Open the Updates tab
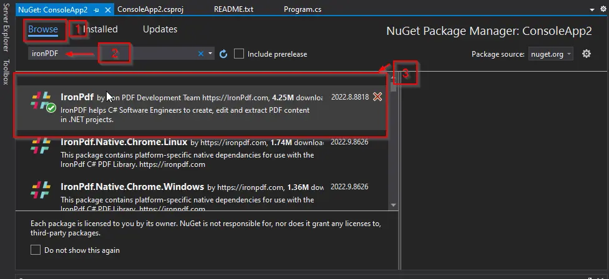609x279 pixels. [160, 29]
